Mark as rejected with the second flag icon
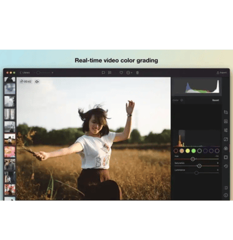Image resolution: width=233 pixels, height=240 pixels. [x=110, y=73]
